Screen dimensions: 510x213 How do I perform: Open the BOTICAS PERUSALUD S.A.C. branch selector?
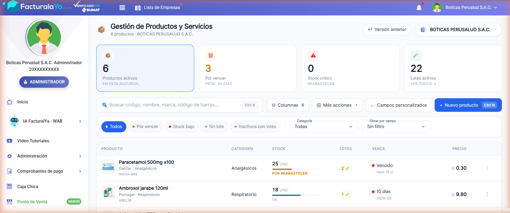click(458, 30)
